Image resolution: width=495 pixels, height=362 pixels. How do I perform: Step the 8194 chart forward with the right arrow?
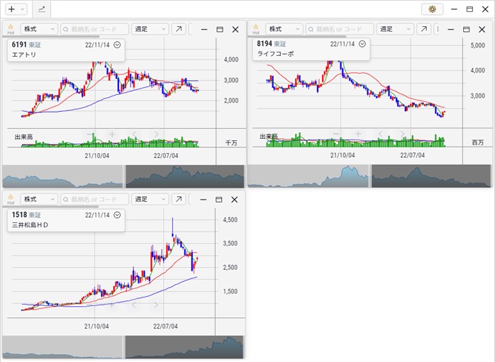pos(402,134)
